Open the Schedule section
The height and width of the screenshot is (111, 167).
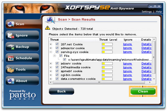[22, 58]
